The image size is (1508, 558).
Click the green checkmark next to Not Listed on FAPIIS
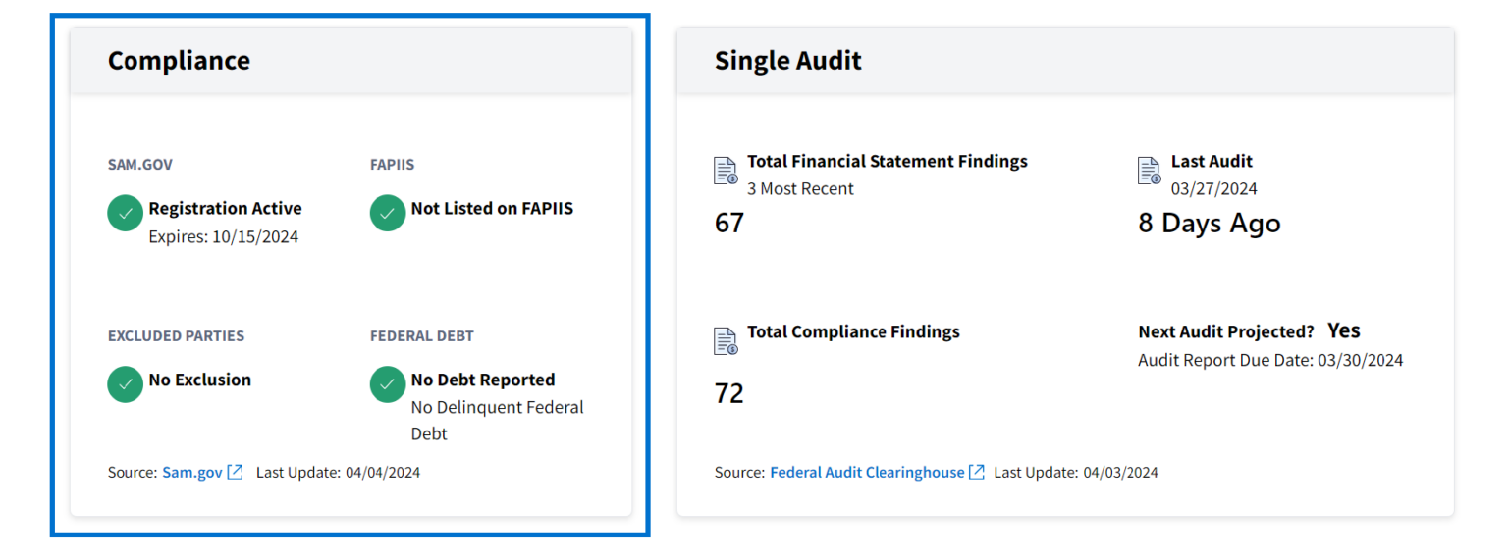click(x=388, y=214)
